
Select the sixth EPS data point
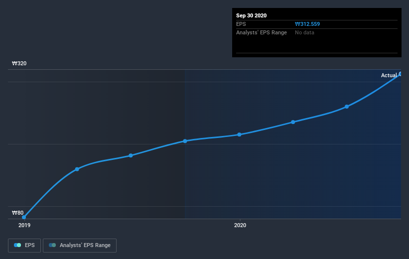pyautogui.click(x=293, y=122)
